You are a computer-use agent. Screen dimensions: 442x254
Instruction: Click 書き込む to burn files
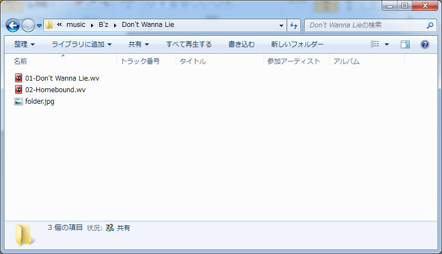(x=242, y=44)
